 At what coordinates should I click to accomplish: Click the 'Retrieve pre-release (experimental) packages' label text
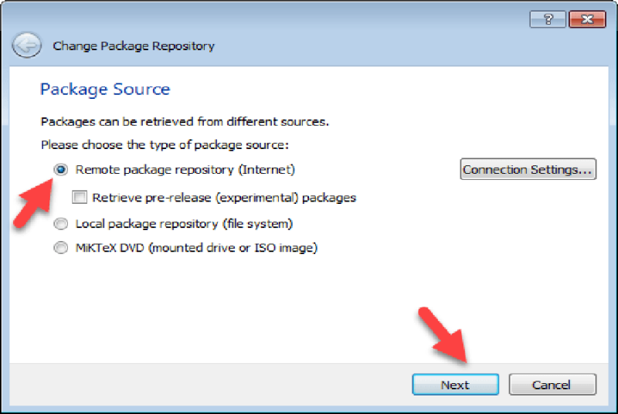(224, 198)
